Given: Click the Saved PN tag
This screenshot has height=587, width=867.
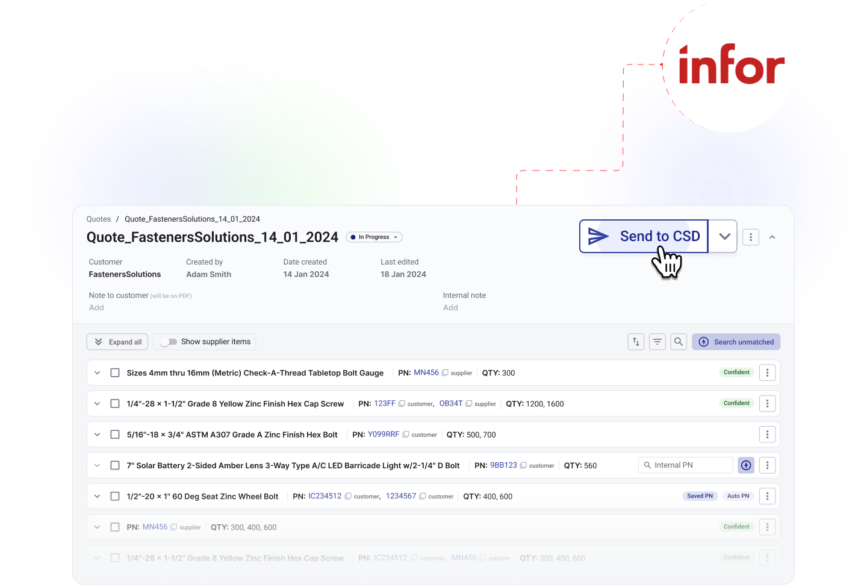Looking at the screenshot, I should click(700, 496).
